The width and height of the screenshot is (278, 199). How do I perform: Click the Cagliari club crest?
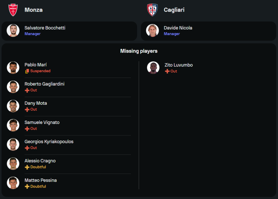152,10
